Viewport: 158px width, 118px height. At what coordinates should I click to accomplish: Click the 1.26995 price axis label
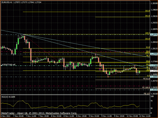pyautogui.click(x=154, y=74)
